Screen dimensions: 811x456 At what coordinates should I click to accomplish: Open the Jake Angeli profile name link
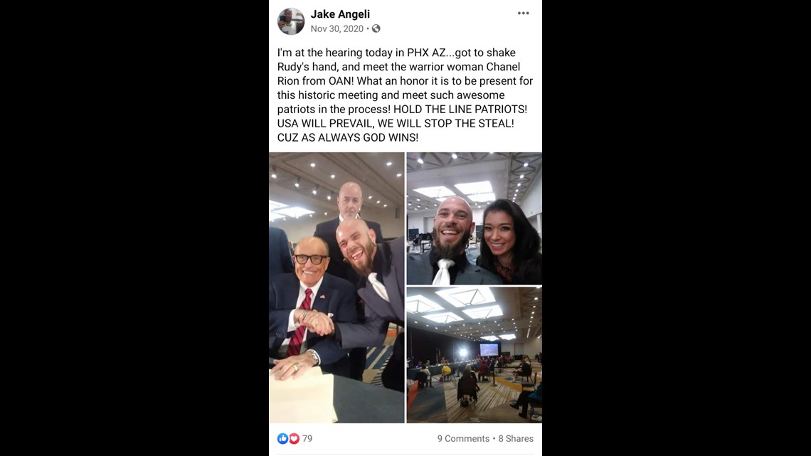click(x=340, y=14)
